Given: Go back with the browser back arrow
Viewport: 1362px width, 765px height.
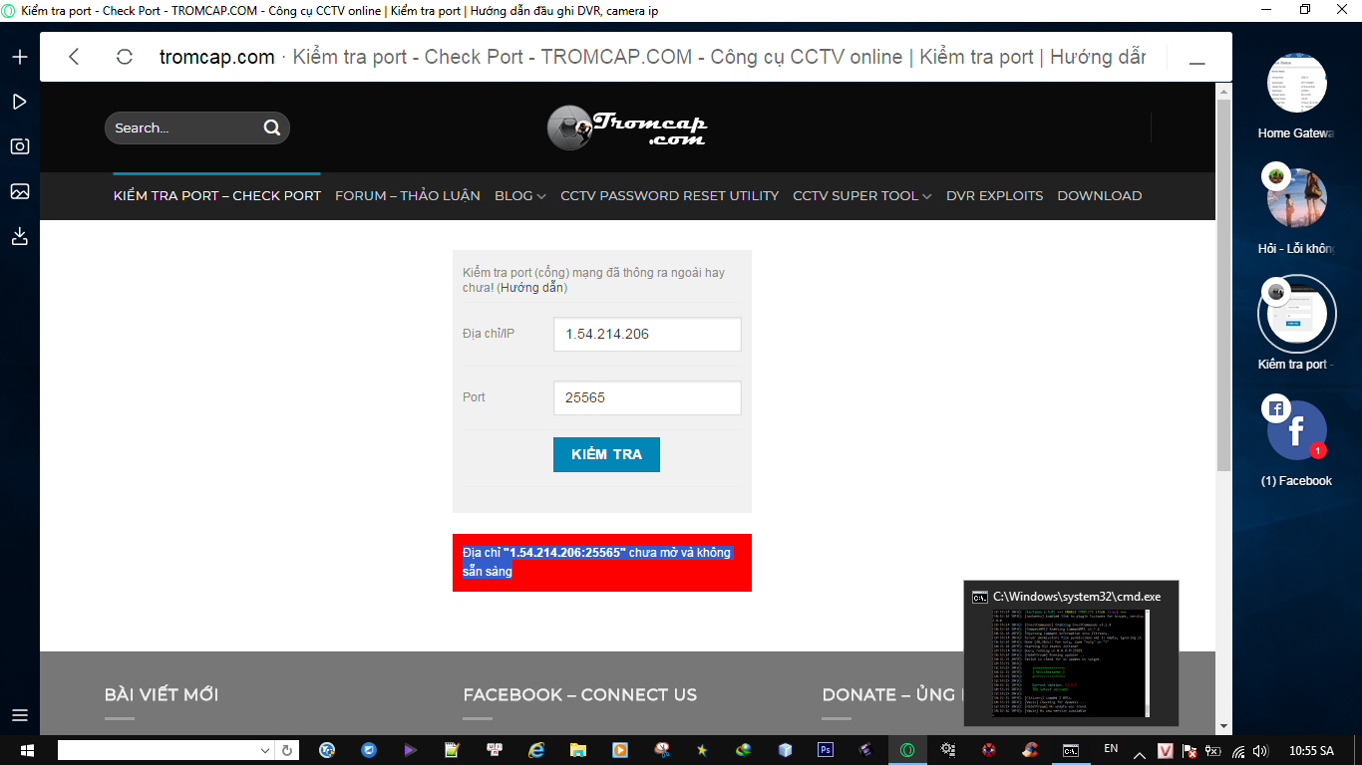Looking at the screenshot, I should click(74, 57).
